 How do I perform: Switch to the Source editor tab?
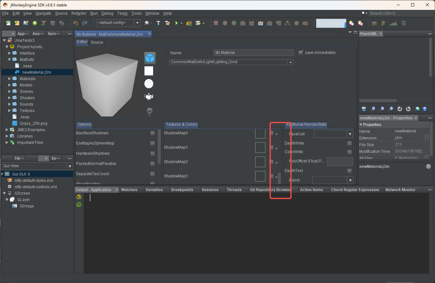pyautogui.click(x=97, y=42)
